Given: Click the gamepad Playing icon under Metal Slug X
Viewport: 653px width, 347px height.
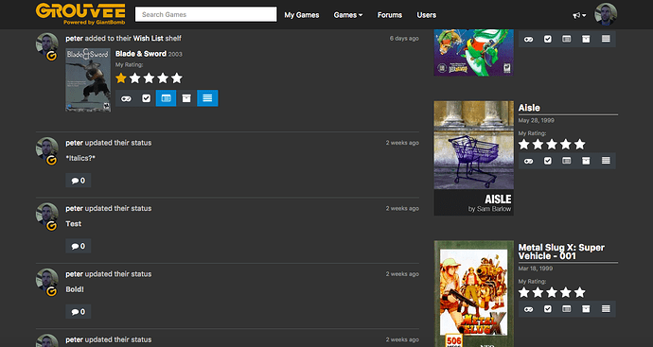Looking at the screenshot, I should [528, 309].
